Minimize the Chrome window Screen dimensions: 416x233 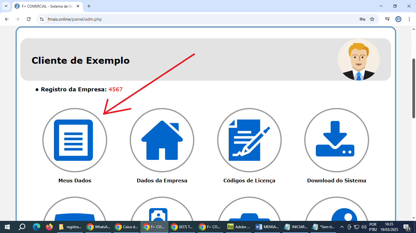point(381,6)
